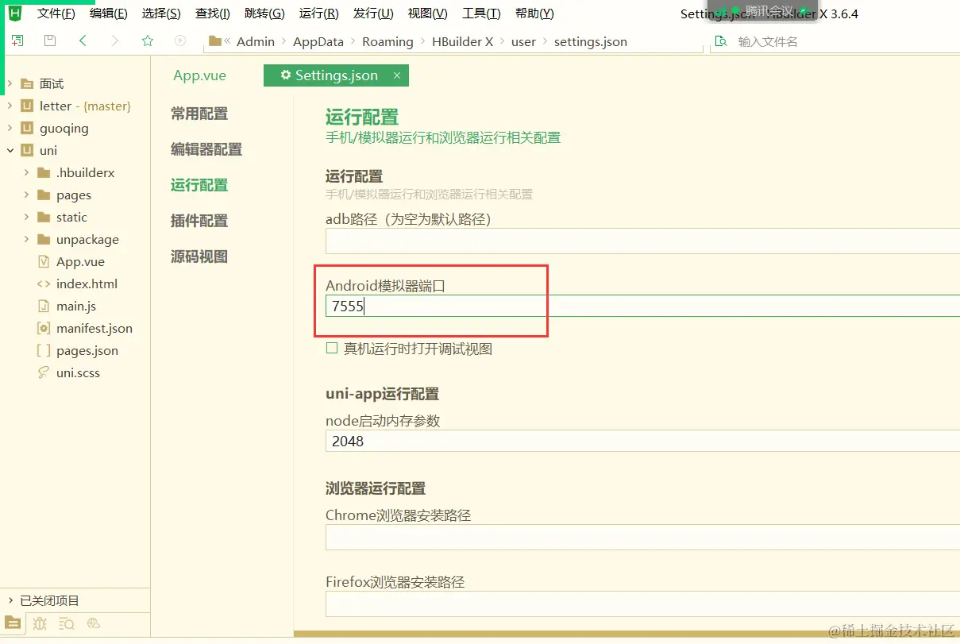960x644 pixels.
Task: Click Roaming in the breadcrumb path
Action: coord(387,41)
